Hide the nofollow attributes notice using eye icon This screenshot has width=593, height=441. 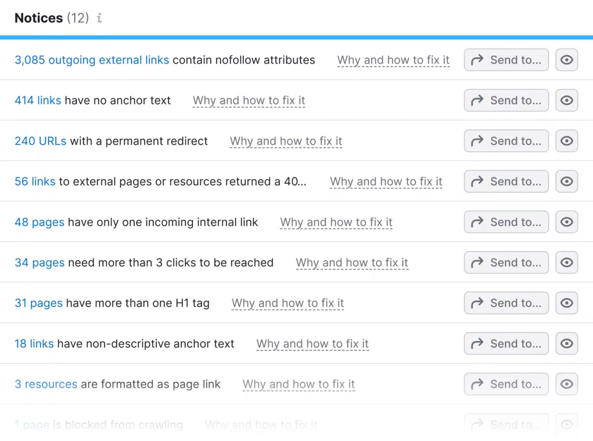(x=566, y=60)
